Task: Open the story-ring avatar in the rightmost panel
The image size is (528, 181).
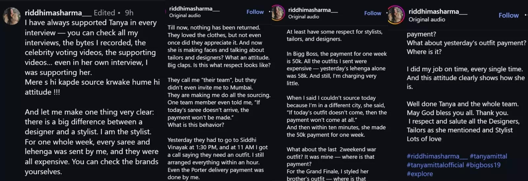Action: pos(396,15)
